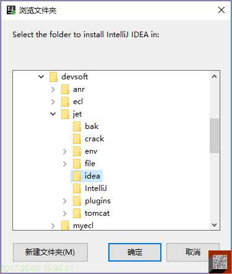Expand the ecl folder

click(53, 102)
